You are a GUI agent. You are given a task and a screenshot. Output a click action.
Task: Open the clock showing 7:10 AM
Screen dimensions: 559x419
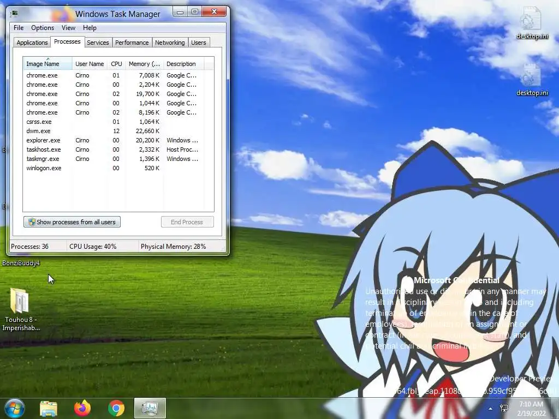click(x=531, y=408)
